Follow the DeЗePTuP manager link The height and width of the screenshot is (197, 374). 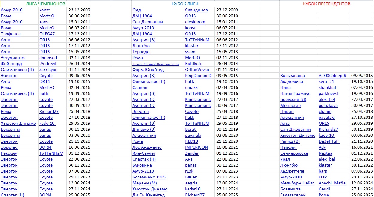pos(329,141)
